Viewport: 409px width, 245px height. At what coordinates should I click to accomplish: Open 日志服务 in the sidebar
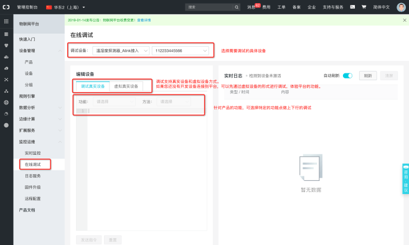(32, 176)
